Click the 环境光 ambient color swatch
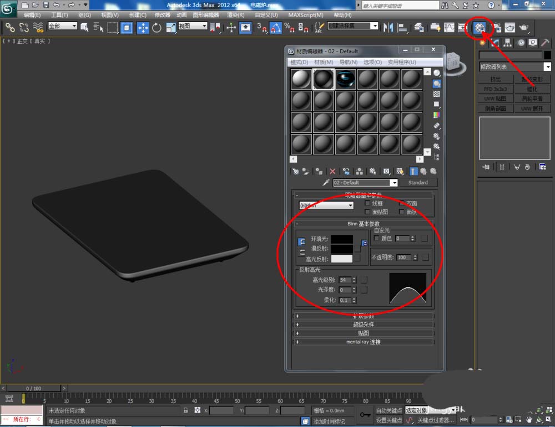Viewport: 555px width, 427px height. coord(341,239)
